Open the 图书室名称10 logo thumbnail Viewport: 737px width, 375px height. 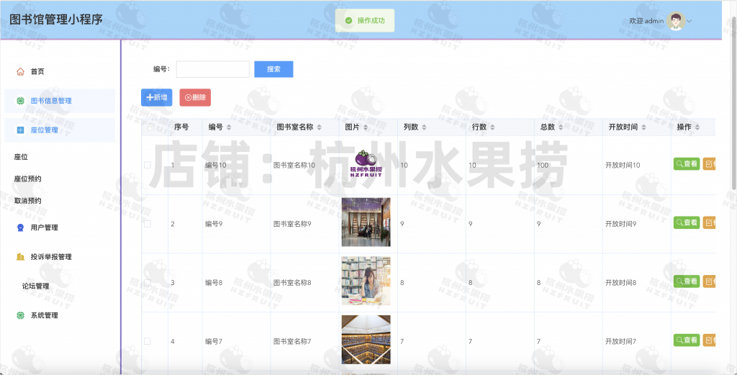coord(366,164)
